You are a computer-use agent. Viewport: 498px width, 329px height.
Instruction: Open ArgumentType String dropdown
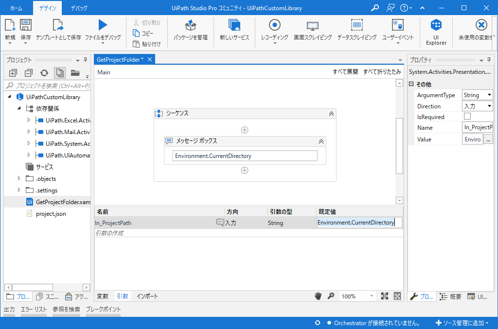tap(489, 95)
